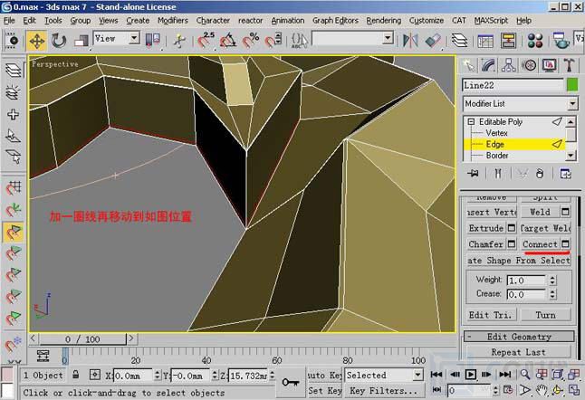Open the Utilities hammer tab

point(569,65)
